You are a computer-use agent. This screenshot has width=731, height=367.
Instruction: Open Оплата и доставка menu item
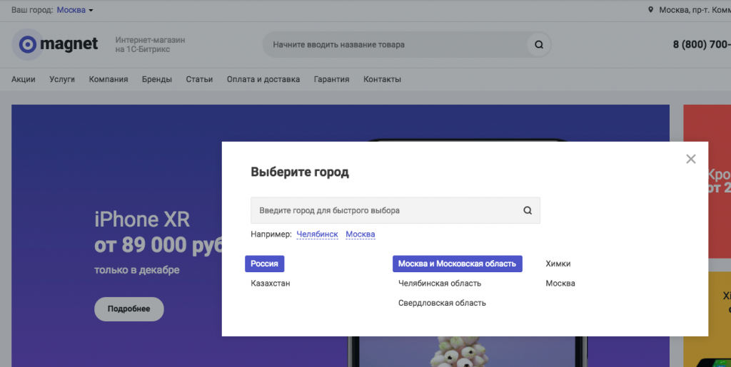pyautogui.click(x=263, y=79)
